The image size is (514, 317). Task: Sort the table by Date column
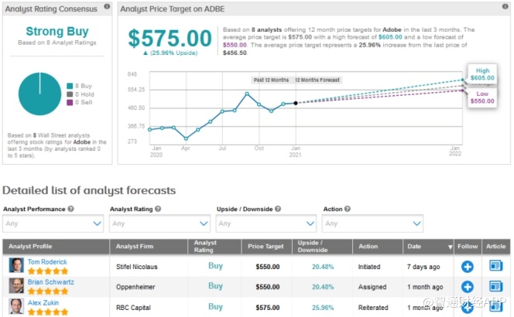pos(428,247)
